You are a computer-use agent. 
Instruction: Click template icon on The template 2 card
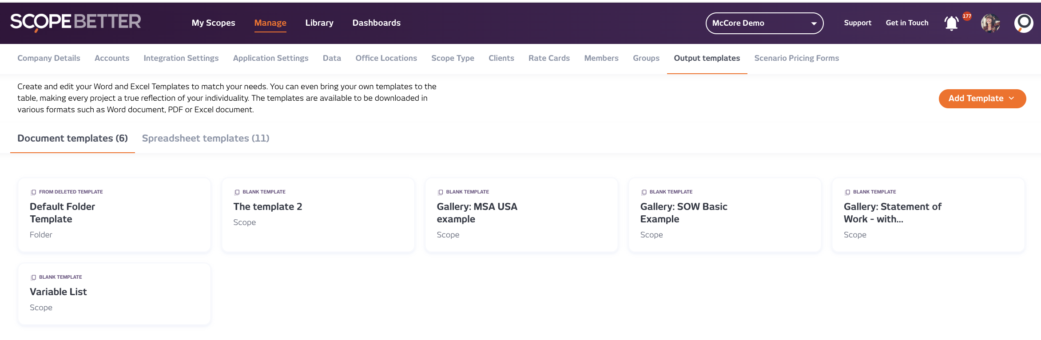click(237, 192)
